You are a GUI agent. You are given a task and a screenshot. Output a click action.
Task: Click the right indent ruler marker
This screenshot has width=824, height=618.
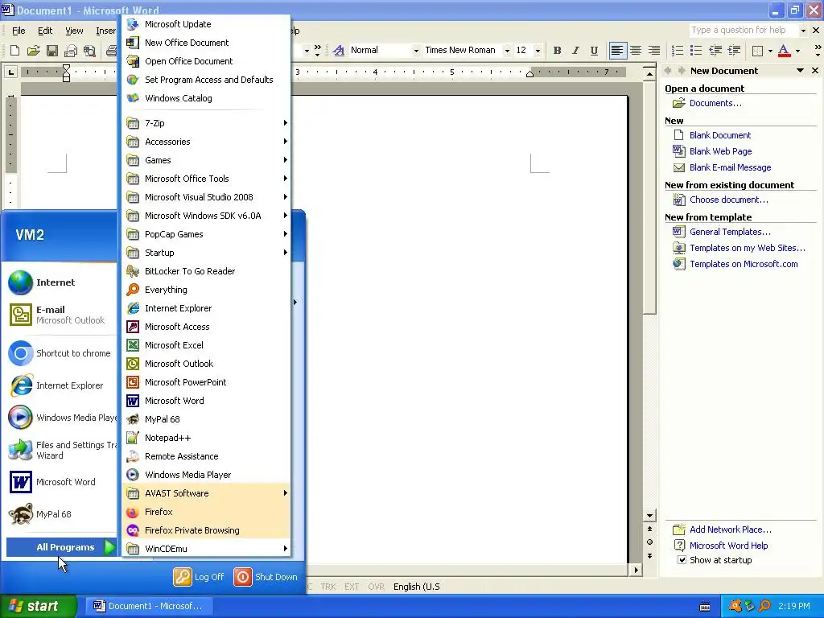[x=529, y=74]
